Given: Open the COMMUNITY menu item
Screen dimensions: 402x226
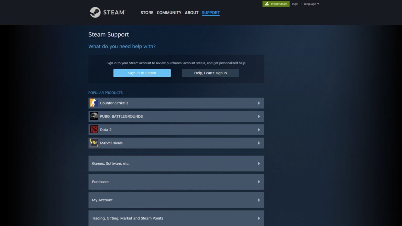Looking at the screenshot, I should tap(169, 13).
